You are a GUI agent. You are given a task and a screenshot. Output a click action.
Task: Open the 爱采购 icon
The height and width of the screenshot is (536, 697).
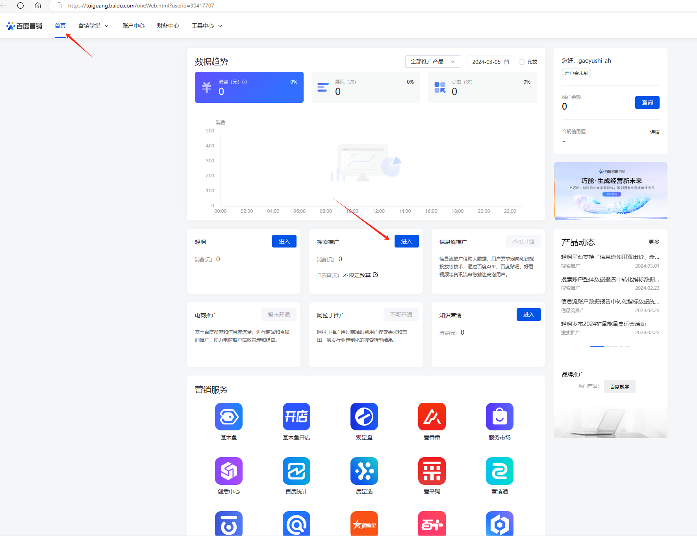(x=432, y=471)
